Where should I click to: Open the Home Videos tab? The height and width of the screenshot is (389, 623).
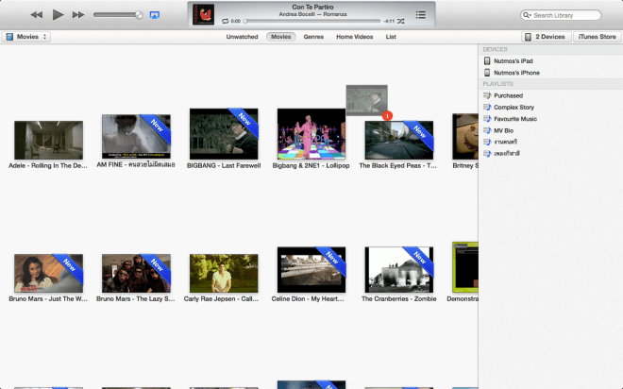[354, 37]
